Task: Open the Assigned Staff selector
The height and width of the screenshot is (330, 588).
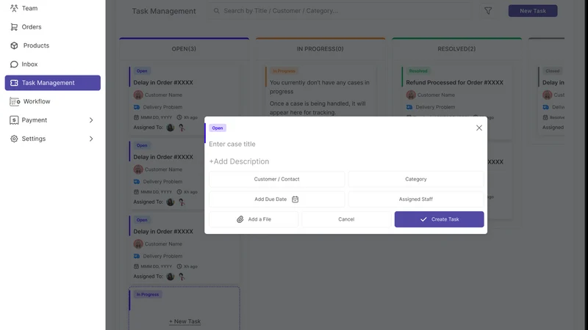Action: point(416,199)
